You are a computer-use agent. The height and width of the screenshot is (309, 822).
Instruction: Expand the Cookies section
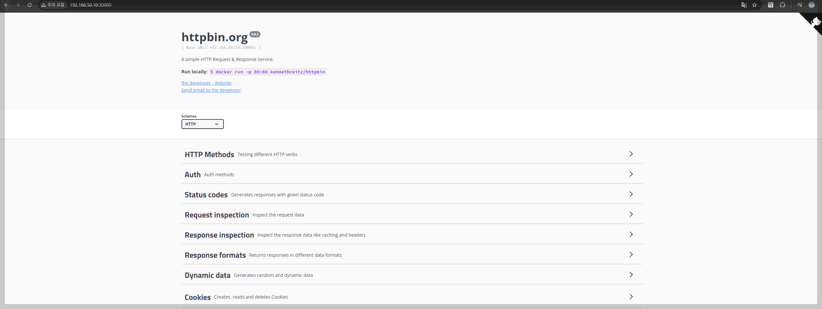(412, 297)
